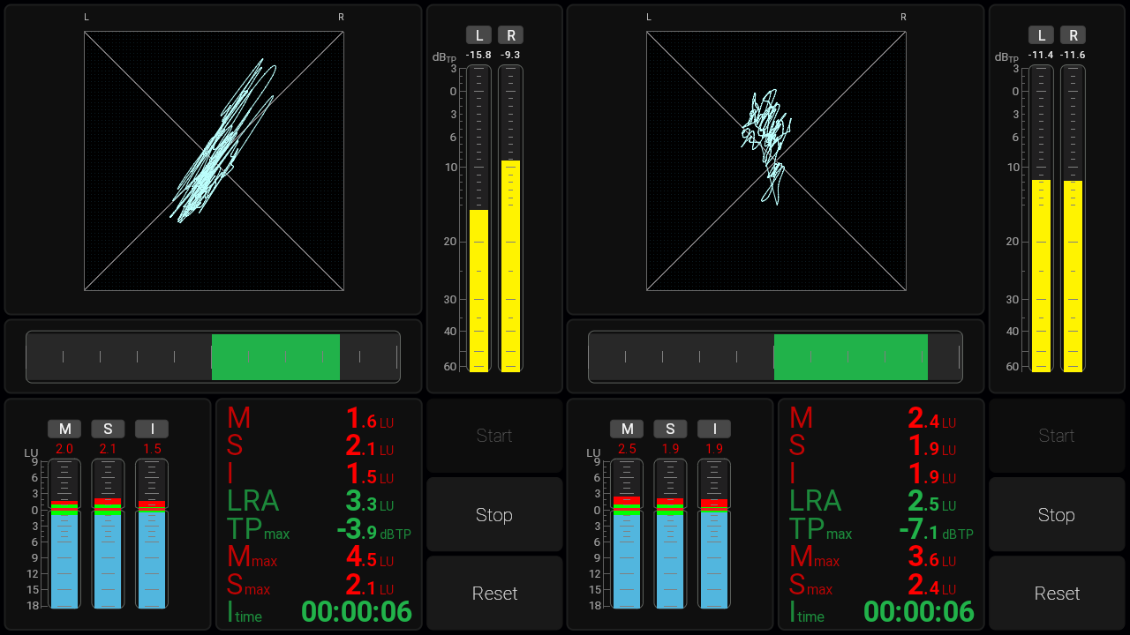Click the left stereo correlation meter bar

pyautogui.click(x=213, y=356)
